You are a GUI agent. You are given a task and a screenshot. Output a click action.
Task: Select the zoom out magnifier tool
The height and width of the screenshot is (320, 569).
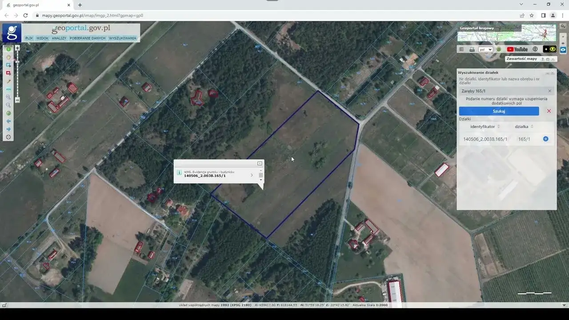[x=8, y=105]
